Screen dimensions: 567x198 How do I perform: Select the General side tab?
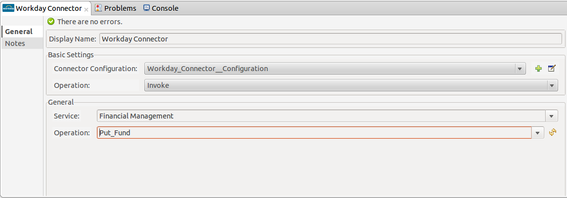tap(19, 32)
